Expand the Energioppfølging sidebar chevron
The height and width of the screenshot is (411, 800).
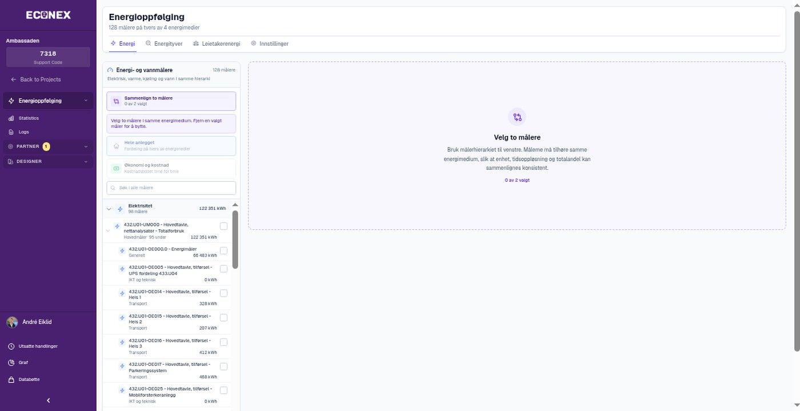(x=86, y=101)
